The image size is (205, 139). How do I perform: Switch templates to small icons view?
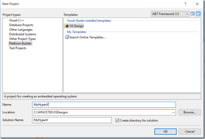point(198,14)
